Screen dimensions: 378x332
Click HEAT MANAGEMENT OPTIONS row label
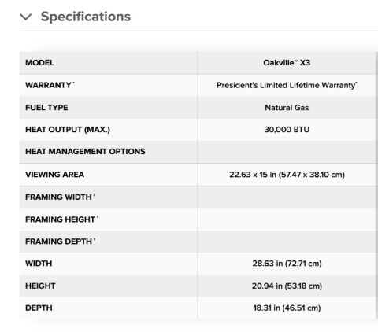85,152
